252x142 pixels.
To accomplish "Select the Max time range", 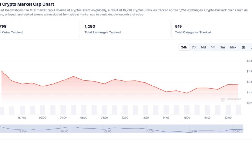I will (233, 47).
